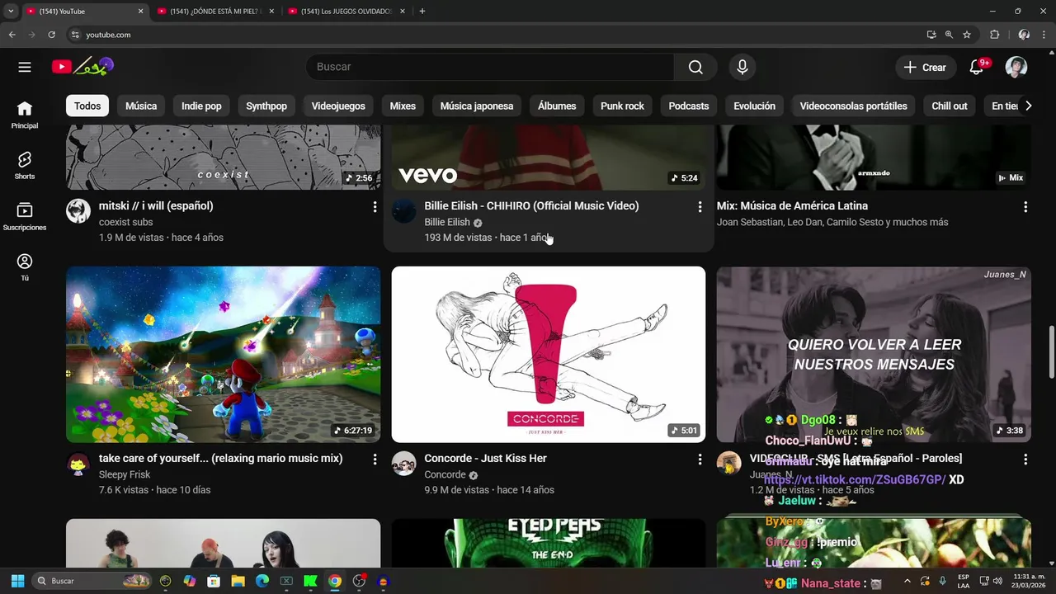The image size is (1056, 594).
Task: Go back with the browser back arrow
Action: point(12,35)
